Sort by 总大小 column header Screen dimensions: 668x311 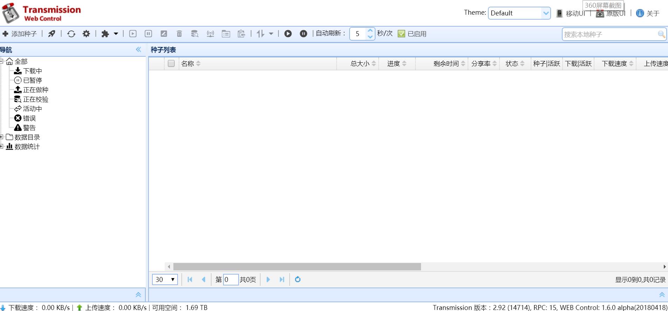pos(358,63)
